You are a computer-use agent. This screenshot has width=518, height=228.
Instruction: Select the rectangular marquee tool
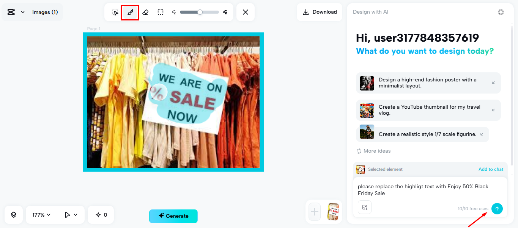click(161, 12)
